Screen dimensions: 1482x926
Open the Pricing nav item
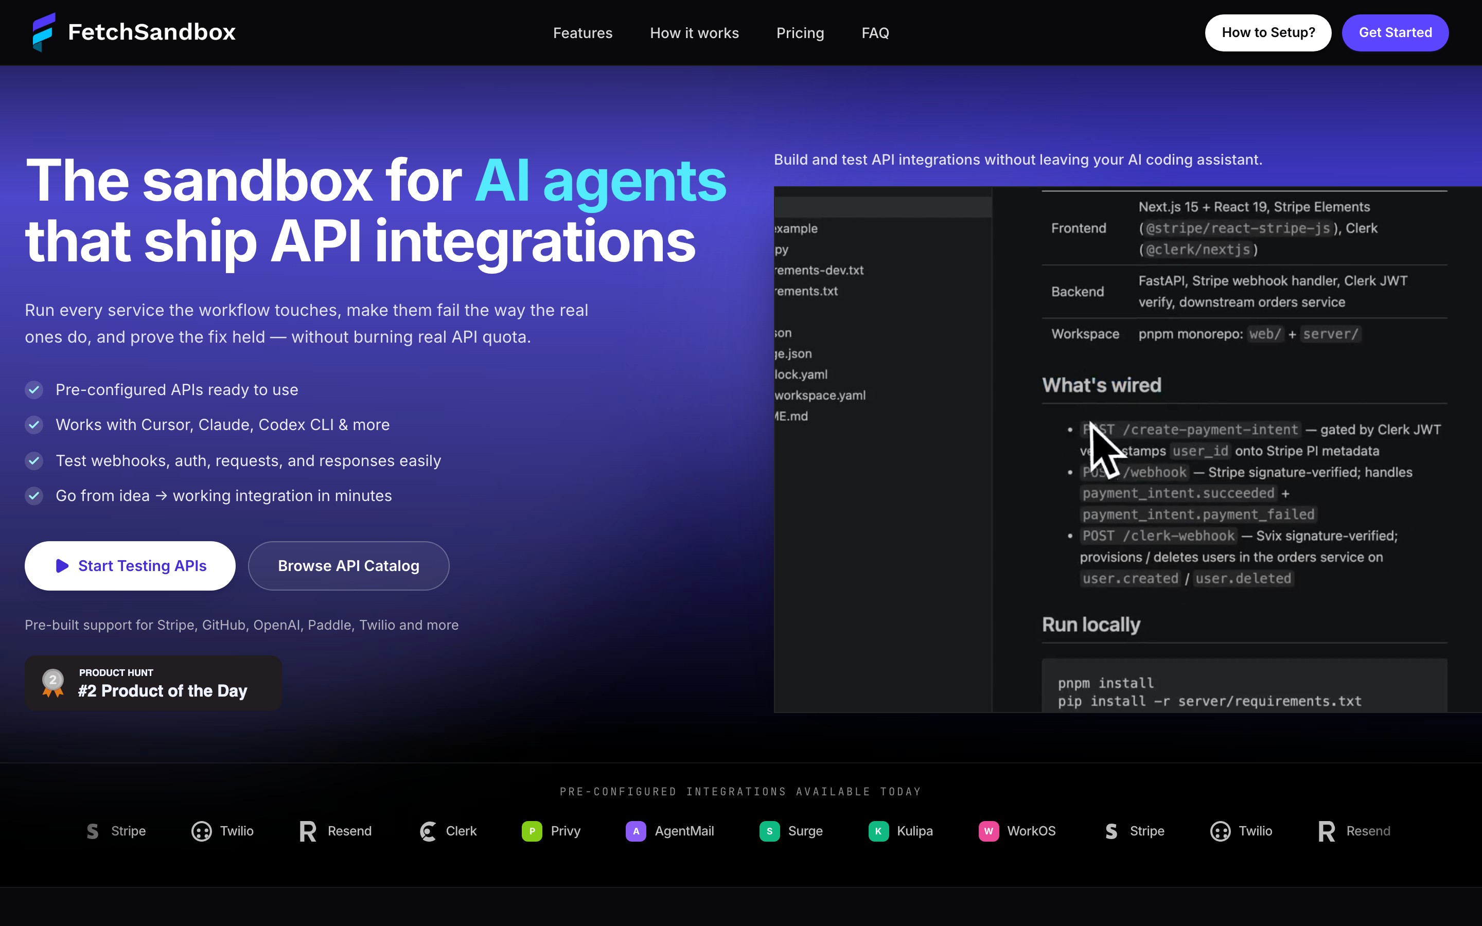click(800, 33)
